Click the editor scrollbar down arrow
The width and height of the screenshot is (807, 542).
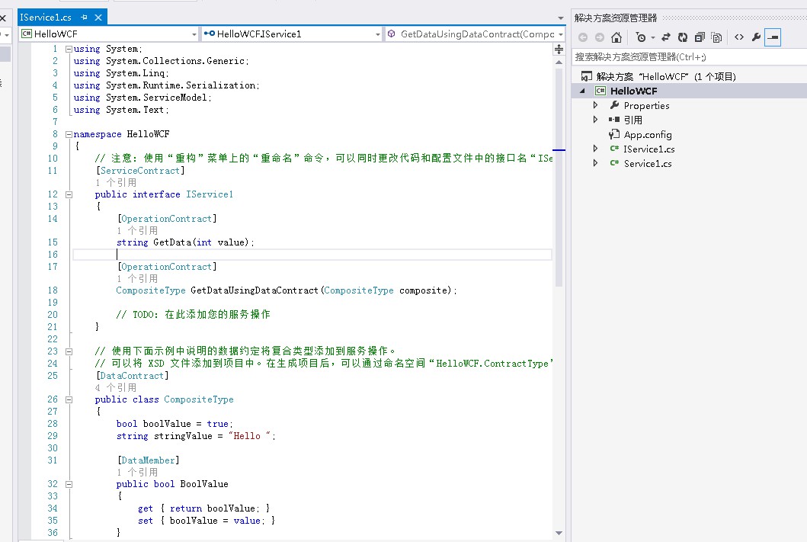pyautogui.click(x=559, y=534)
